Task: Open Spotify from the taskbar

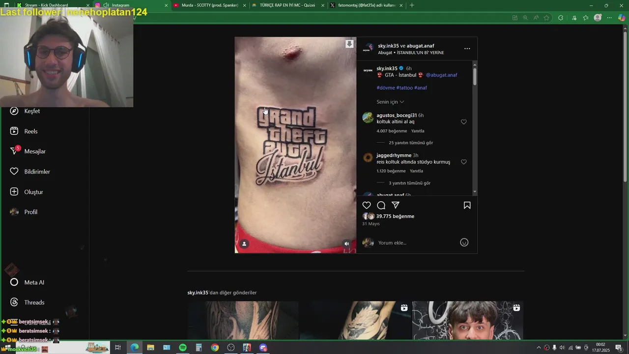Action: (183, 348)
